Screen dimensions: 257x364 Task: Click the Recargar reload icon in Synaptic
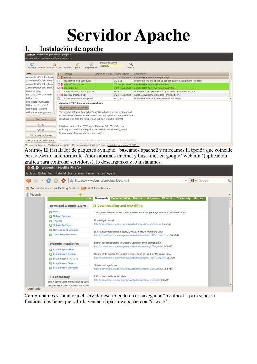point(32,64)
